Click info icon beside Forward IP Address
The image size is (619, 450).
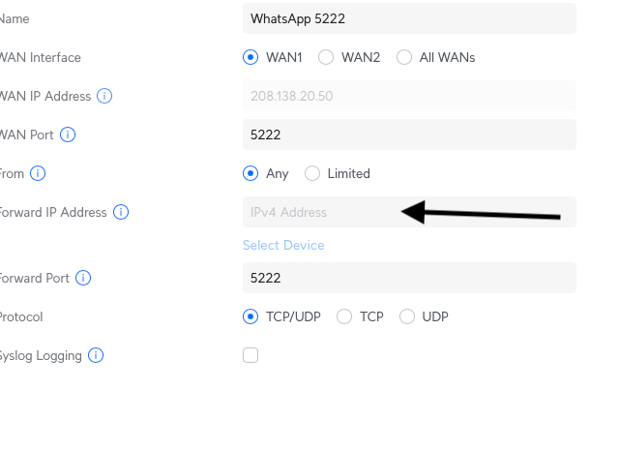tap(121, 212)
